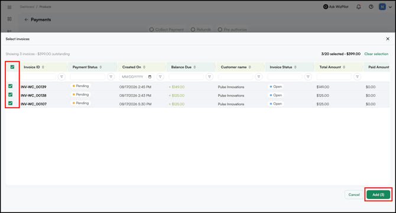Click Open status of INV-WC_00138
This screenshot has width=396, height=213.
275,95
